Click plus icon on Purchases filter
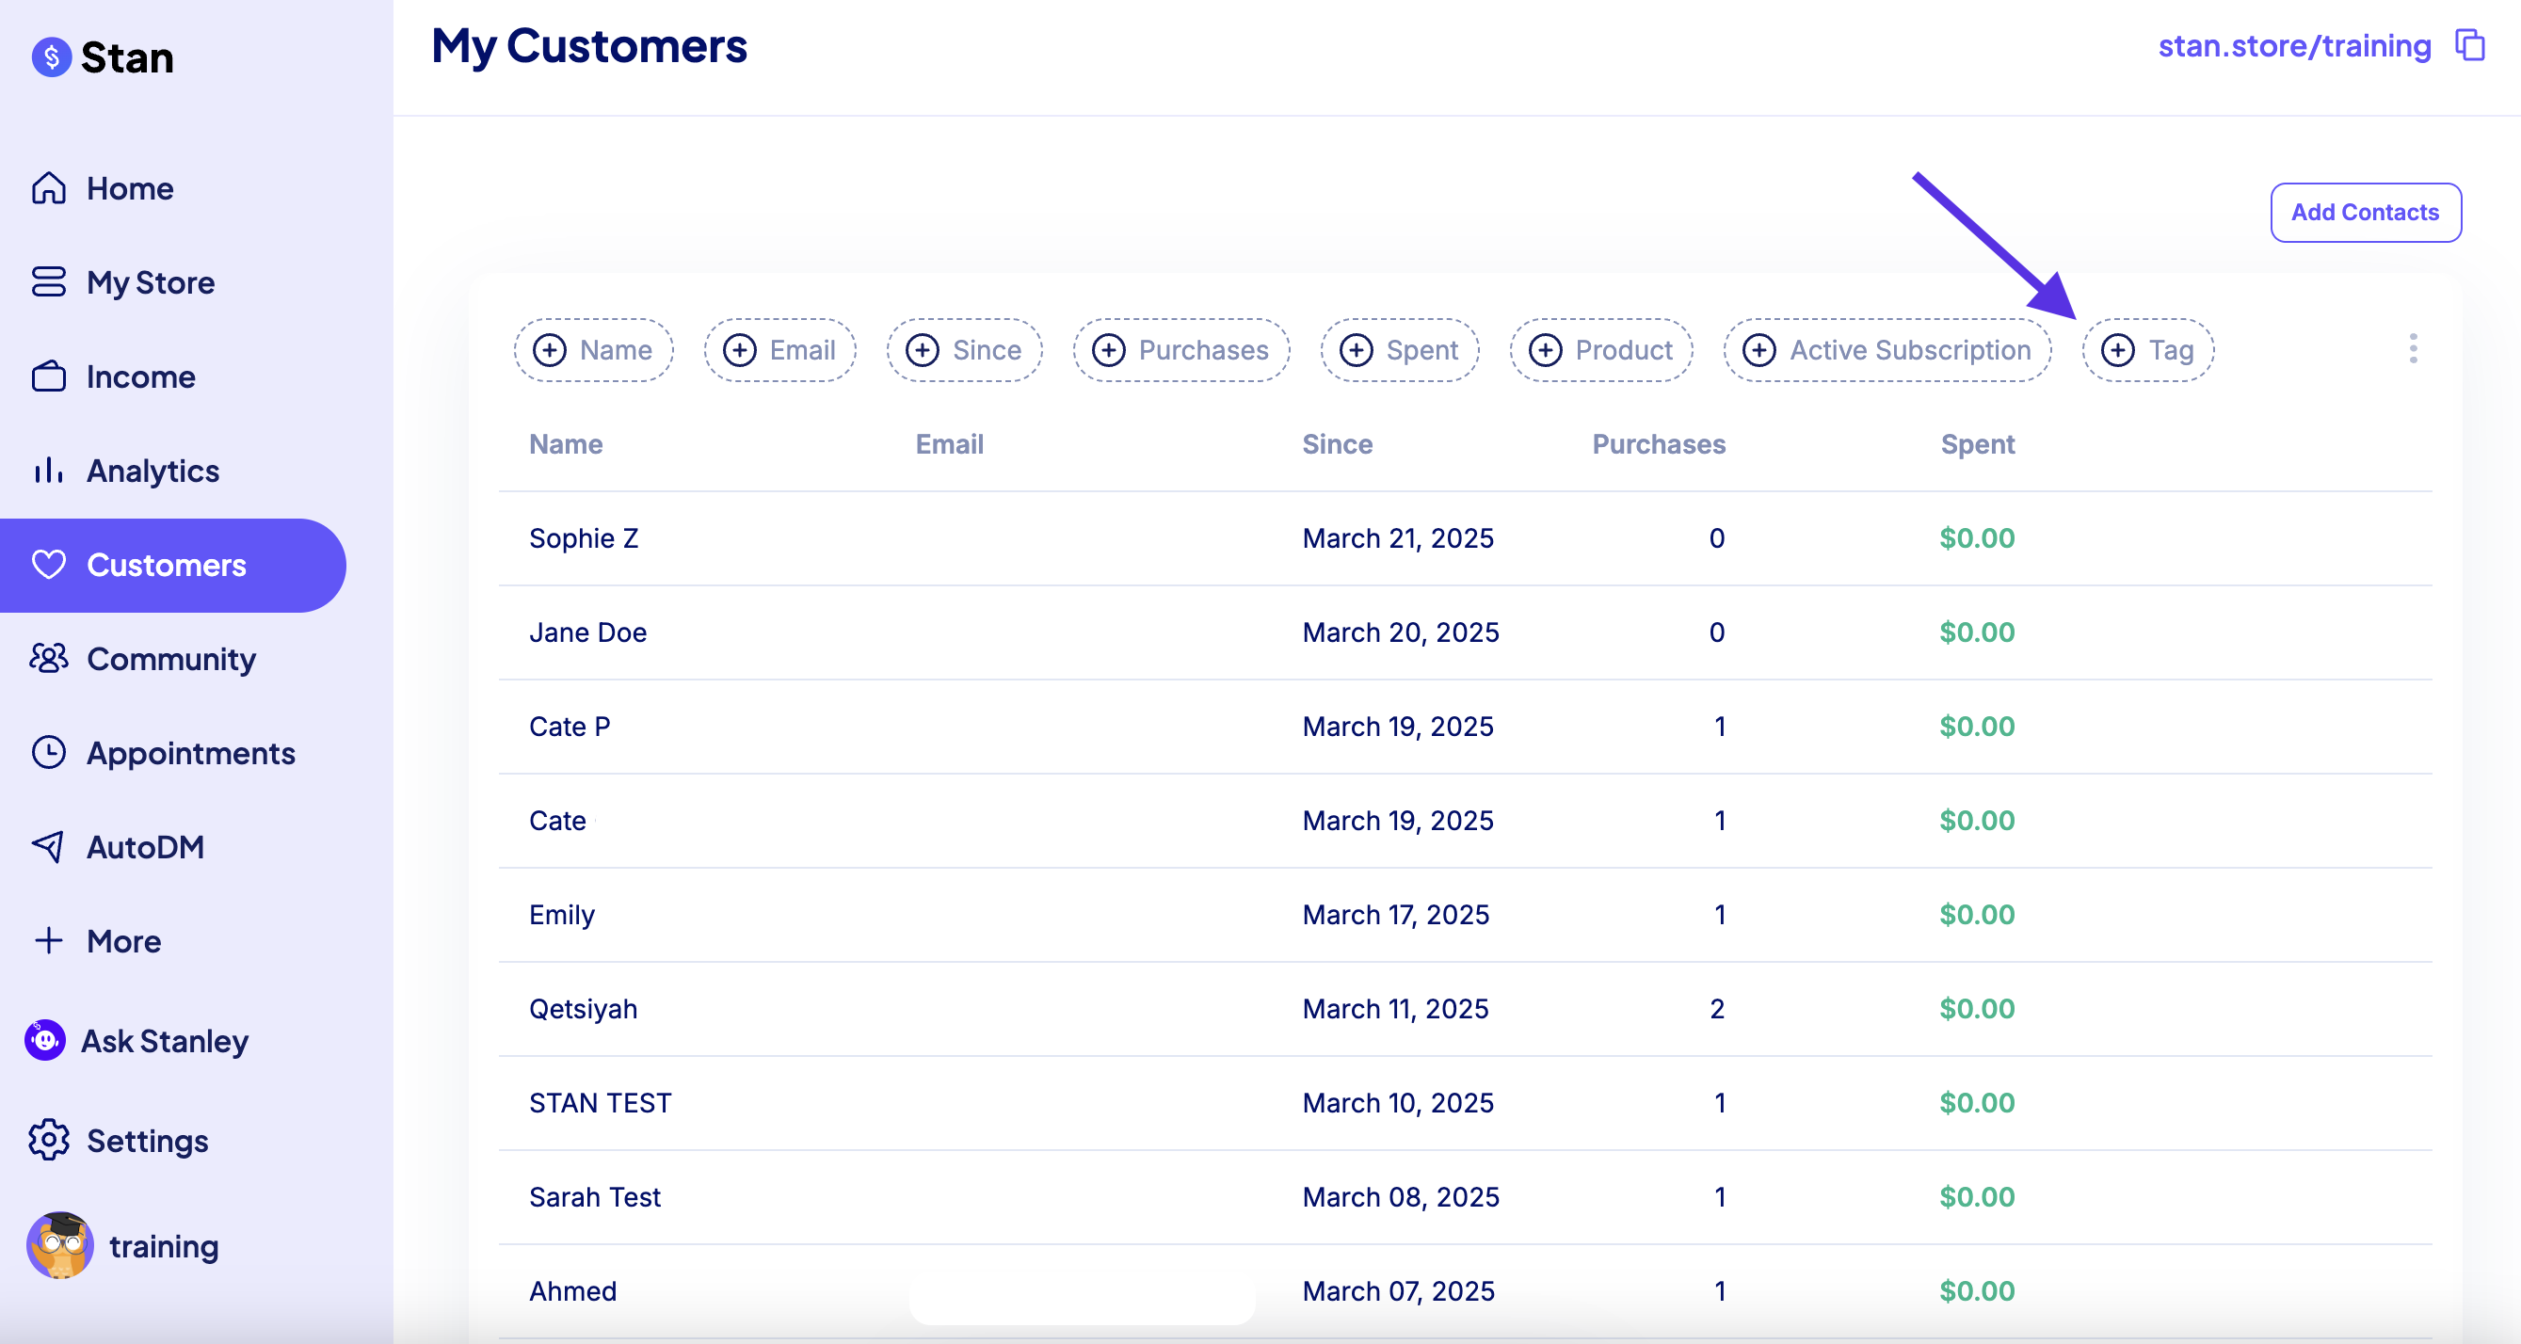This screenshot has height=1344, width=2521. [x=1109, y=350]
